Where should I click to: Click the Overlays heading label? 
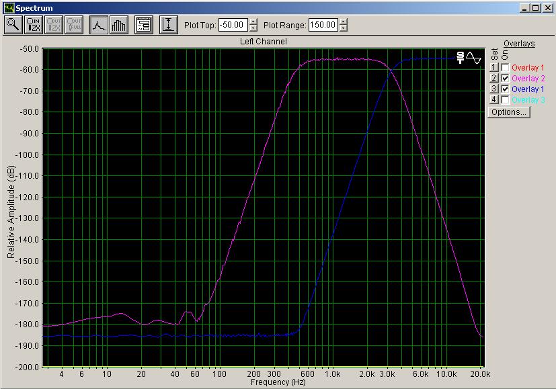519,44
